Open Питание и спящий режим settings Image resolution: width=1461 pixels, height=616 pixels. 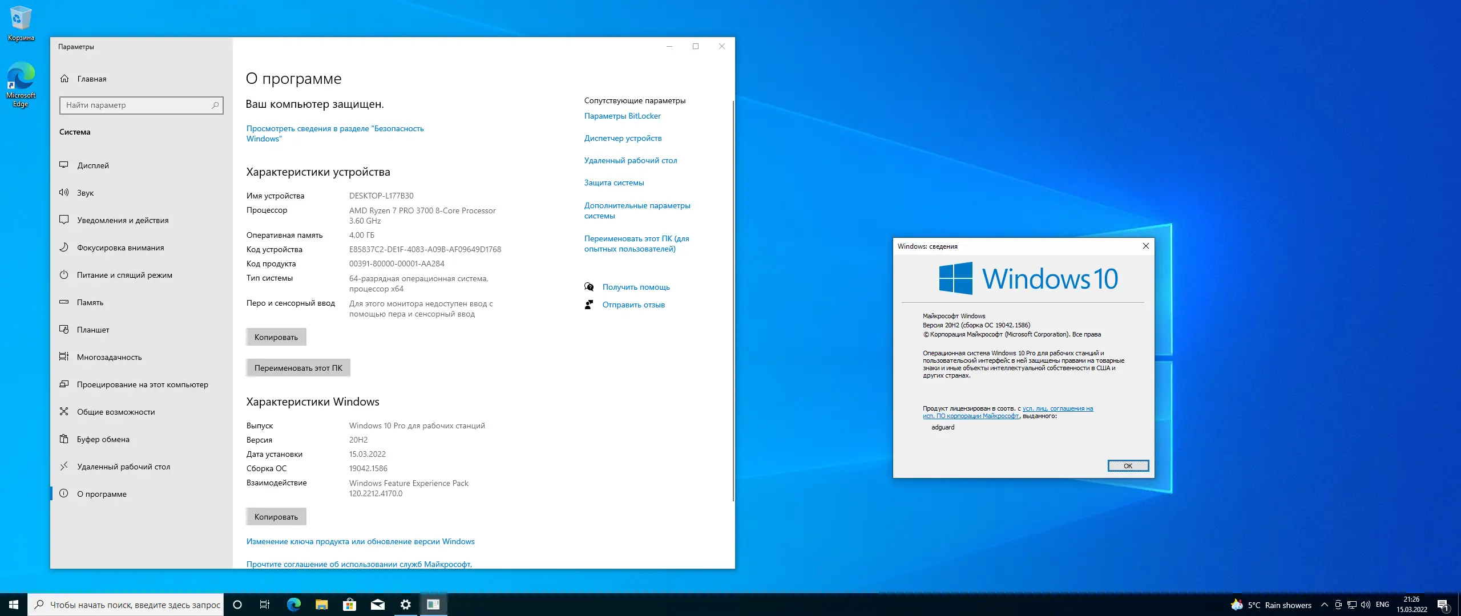[124, 275]
